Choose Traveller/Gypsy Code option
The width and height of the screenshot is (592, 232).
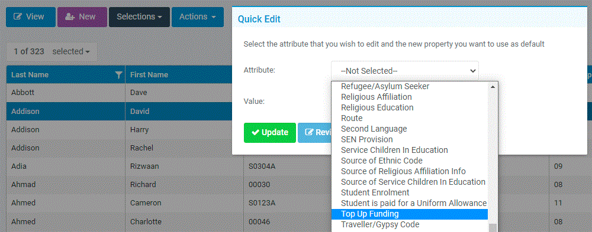pyautogui.click(x=409, y=225)
